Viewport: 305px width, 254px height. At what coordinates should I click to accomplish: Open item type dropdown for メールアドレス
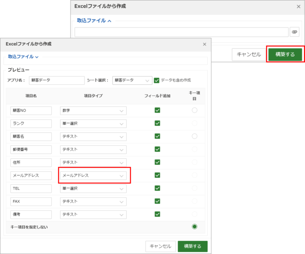93,176
